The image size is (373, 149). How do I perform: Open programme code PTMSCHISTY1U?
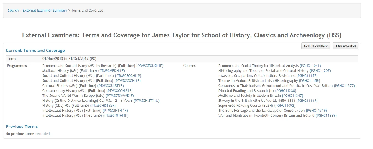pyautogui.click(x=146, y=101)
